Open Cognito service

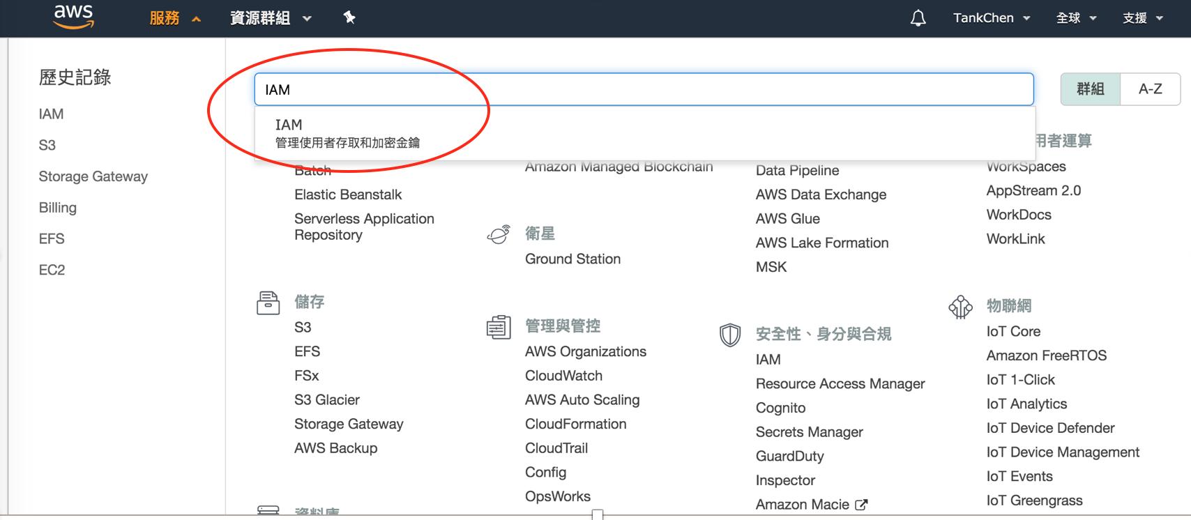click(x=780, y=408)
